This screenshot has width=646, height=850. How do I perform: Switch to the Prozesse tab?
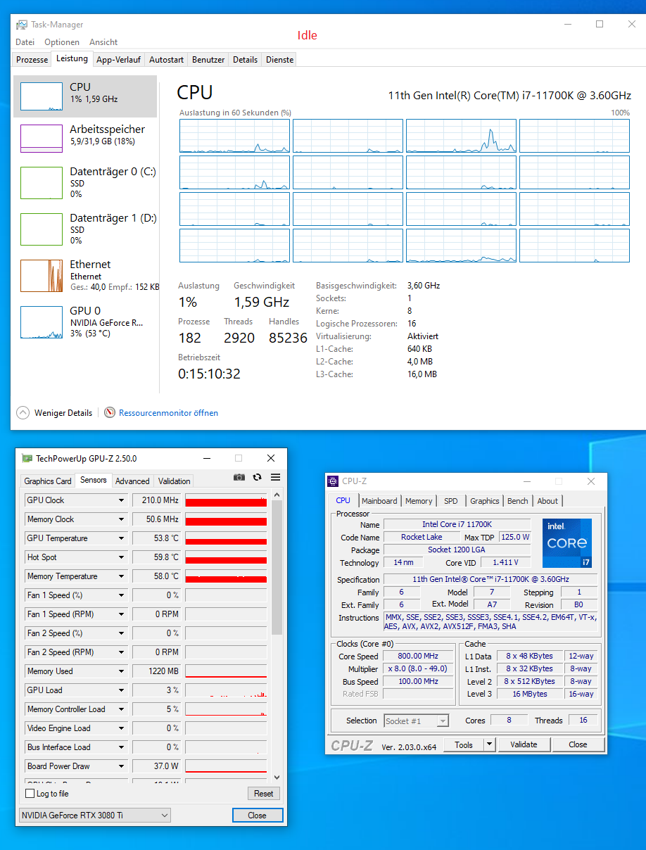(32, 60)
